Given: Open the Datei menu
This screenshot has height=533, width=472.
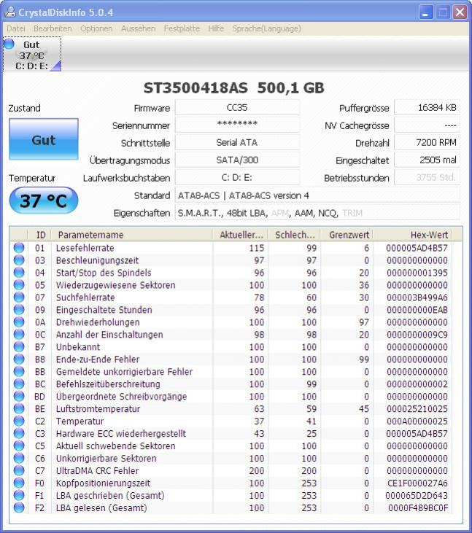Looking at the screenshot, I should [x=16, y=28].
